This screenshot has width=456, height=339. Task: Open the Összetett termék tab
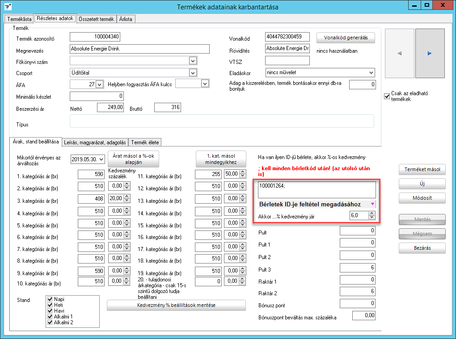click(x=97, y=19)
